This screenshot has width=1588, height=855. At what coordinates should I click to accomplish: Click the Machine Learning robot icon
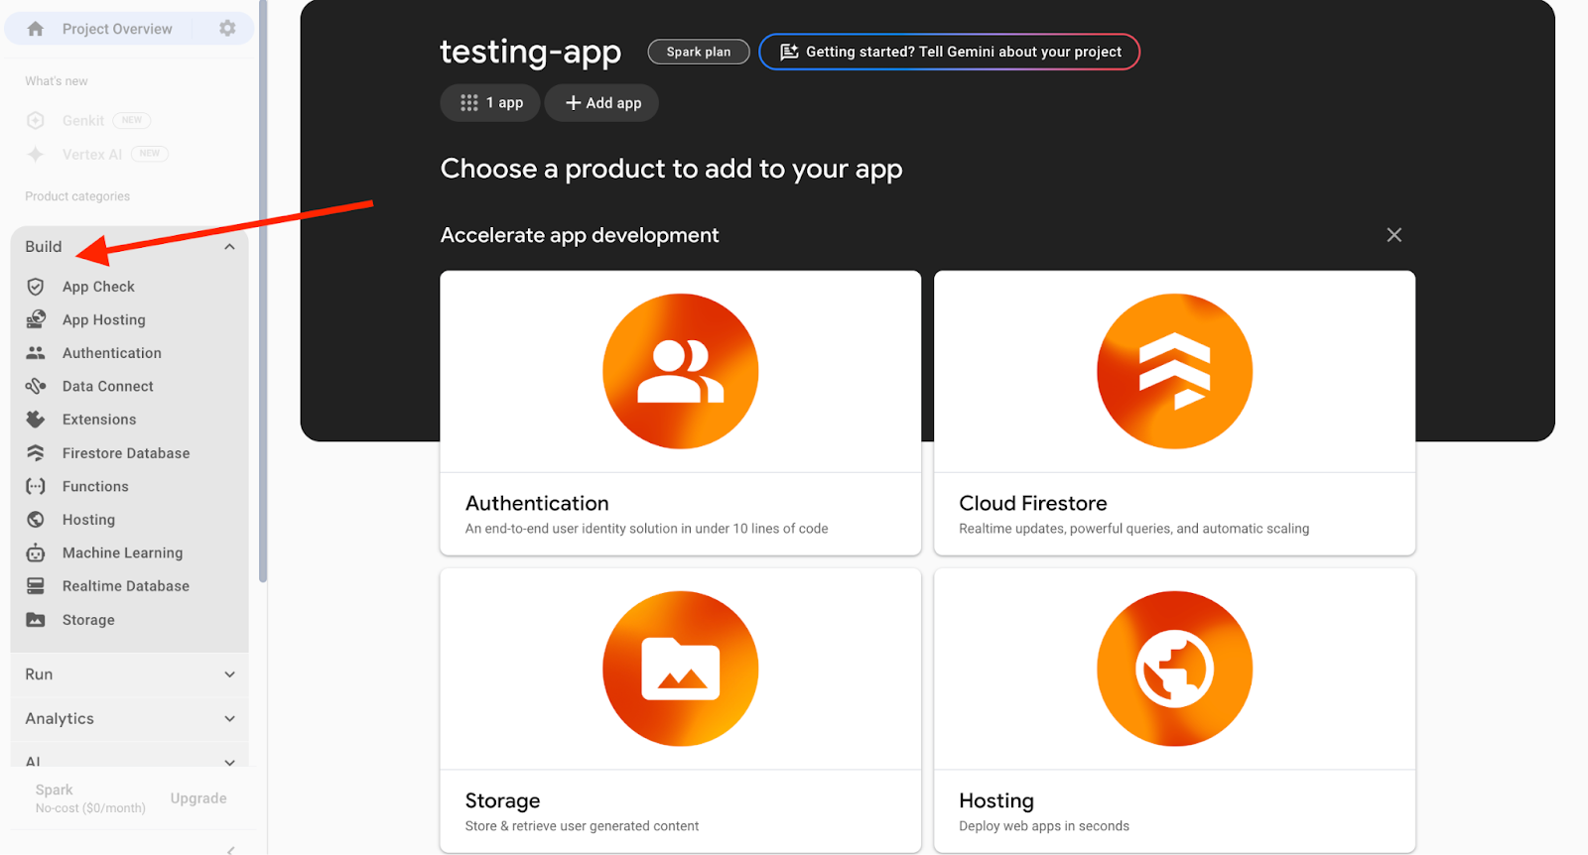click(36, 552)
